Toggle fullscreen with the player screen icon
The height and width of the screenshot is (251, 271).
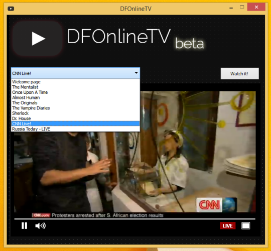(x=245, y=226)
